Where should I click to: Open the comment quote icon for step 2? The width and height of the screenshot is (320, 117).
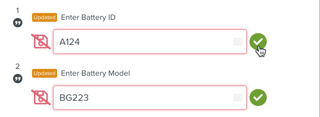(18, 79)
